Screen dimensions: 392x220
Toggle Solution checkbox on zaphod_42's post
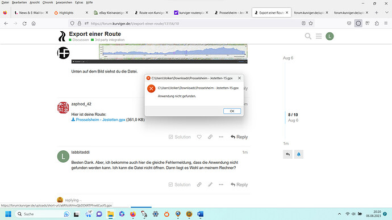point(180,137)
